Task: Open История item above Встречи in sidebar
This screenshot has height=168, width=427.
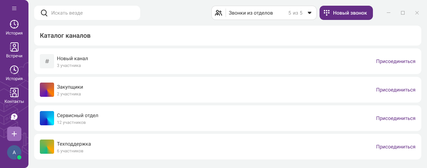Action: 14,27
